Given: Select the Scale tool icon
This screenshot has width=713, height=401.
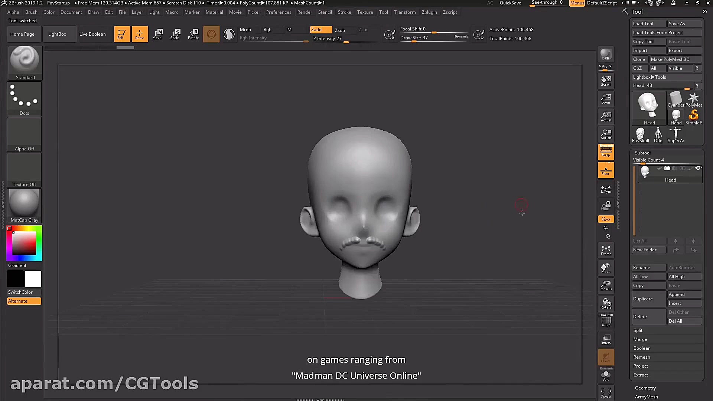Looking at the screenshot, I should point(175,34).
